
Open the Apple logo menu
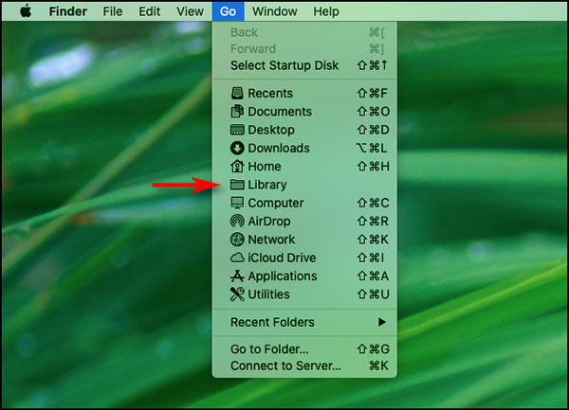pyautogui.click(x=26, y=11)
